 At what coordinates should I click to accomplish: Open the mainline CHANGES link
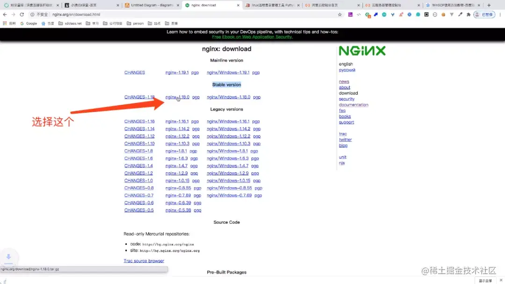tap(135, 73)
